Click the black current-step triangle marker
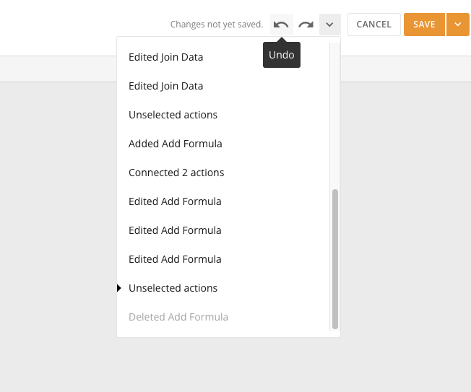This screenshot has height=392, width=471. coord(119,288)
